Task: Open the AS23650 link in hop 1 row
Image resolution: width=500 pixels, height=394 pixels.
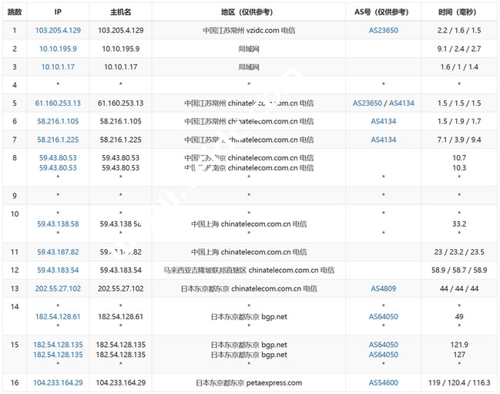Action: click(384, 30)
